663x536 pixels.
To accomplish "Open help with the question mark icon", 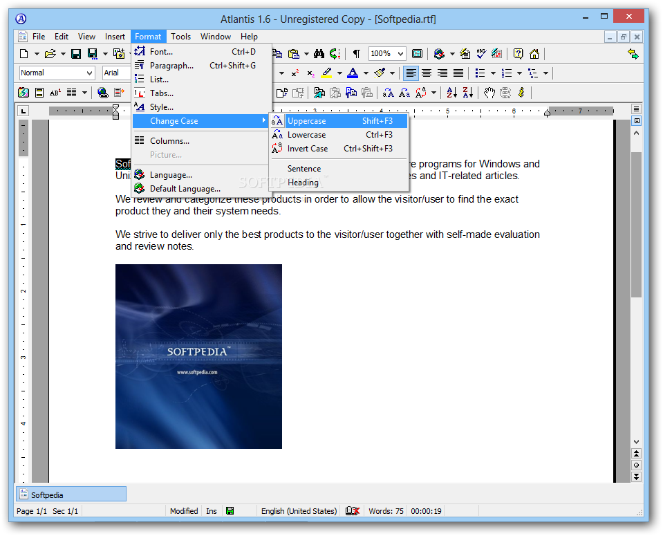I will [518, 54].
